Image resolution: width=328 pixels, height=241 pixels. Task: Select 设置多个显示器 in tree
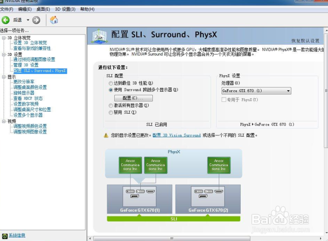[x=28, y=115]
